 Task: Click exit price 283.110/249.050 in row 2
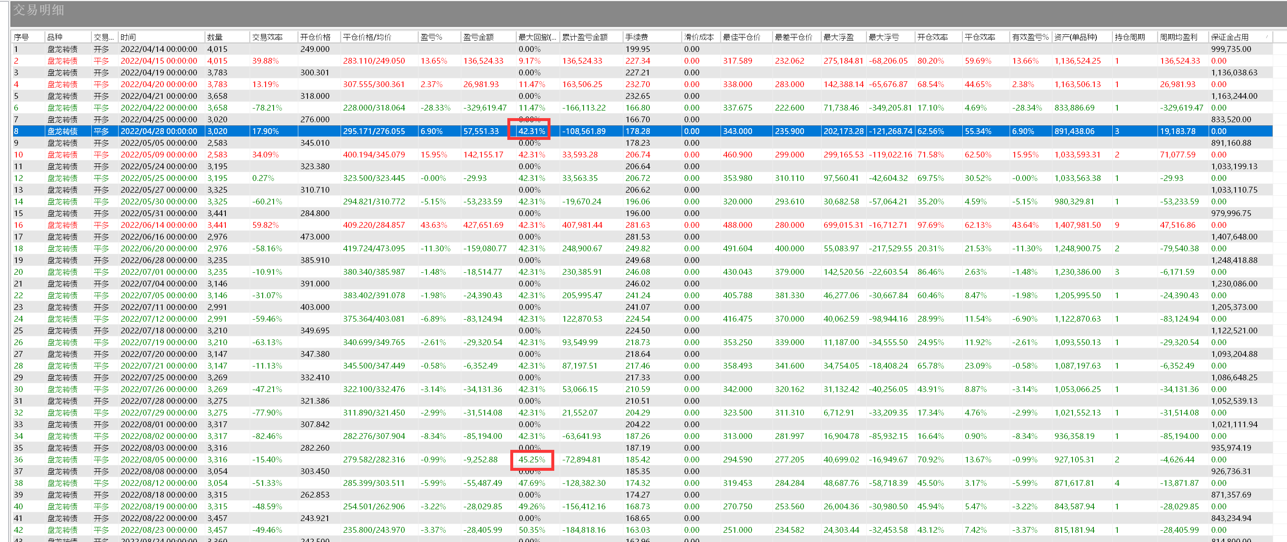click(x=374, y=61)
